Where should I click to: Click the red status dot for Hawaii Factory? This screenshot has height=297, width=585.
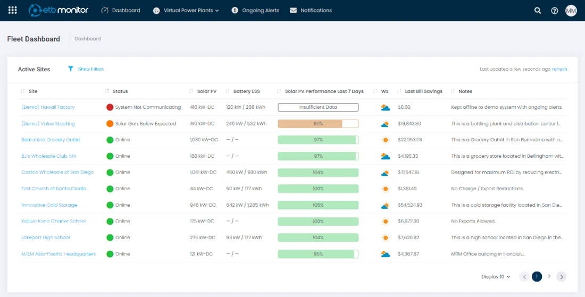tap(110, 107)
